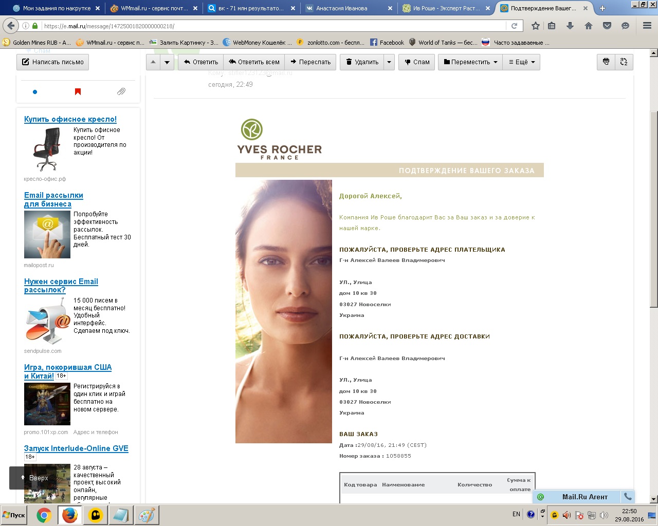Open the Firefox hamburger menu
658x526 pixels.
pos(647,26)
